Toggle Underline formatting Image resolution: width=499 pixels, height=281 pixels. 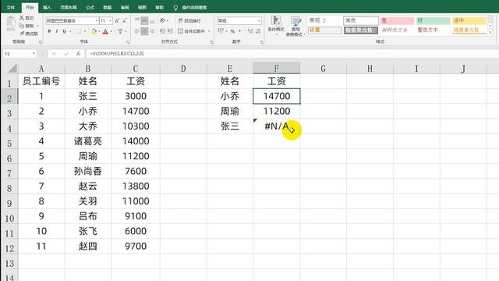point(64,31)
